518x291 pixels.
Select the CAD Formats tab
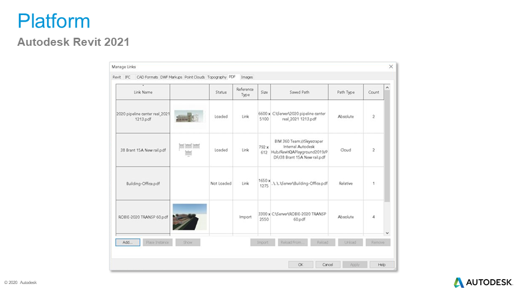click(x=147, y=77)
